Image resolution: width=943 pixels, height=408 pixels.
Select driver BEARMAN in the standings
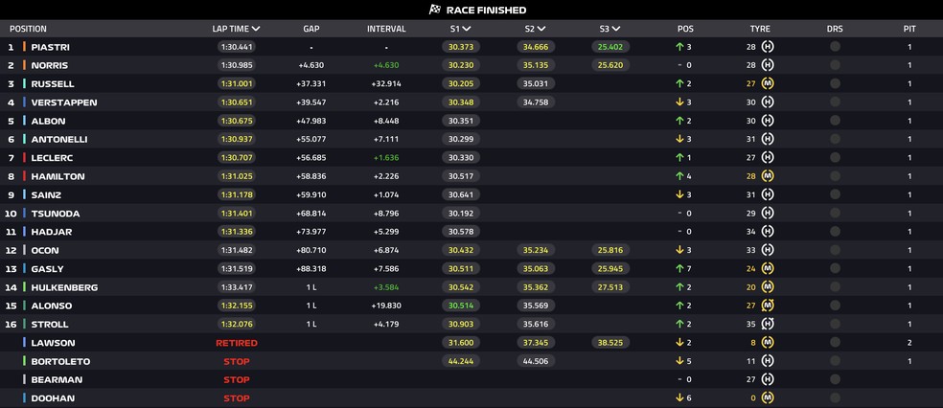point(57,380)
